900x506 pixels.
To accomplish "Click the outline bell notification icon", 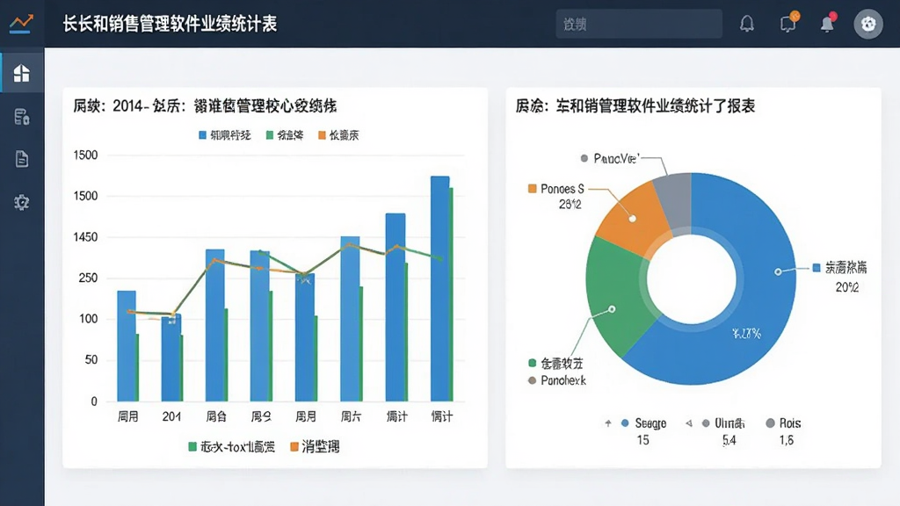I will pos(747,24).
